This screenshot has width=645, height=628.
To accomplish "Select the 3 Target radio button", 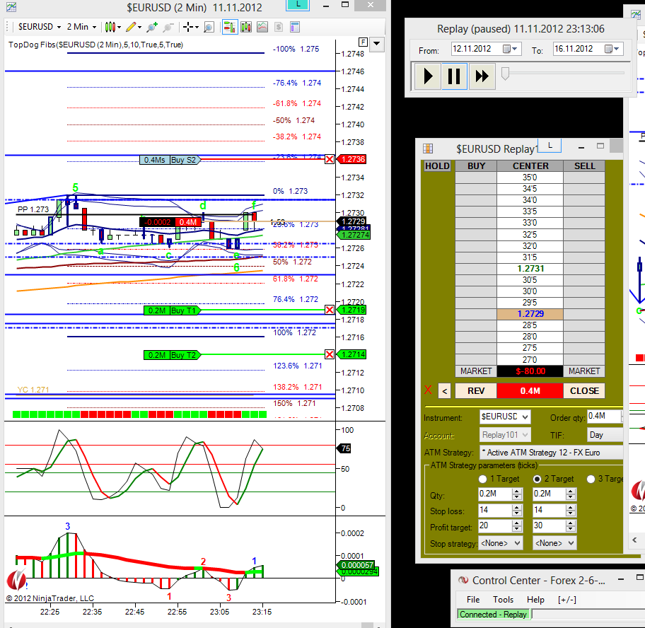I will coord(591,479).
